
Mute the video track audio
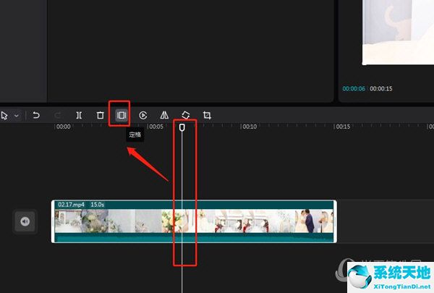click(25, 221)
